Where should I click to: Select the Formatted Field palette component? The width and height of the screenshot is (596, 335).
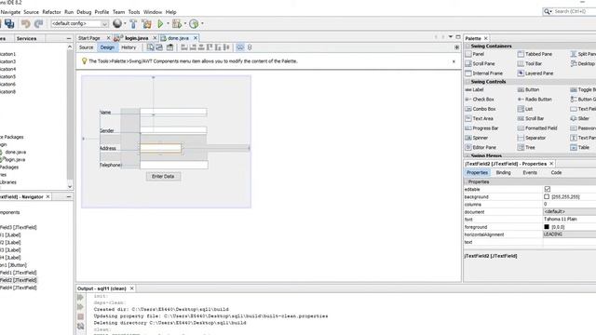[537, 128]
